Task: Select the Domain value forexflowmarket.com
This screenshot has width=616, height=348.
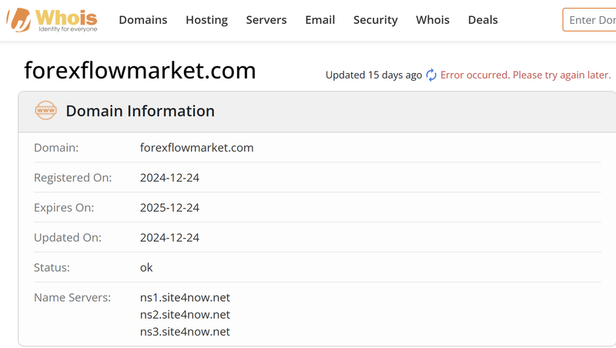Action: pos(197,148)
